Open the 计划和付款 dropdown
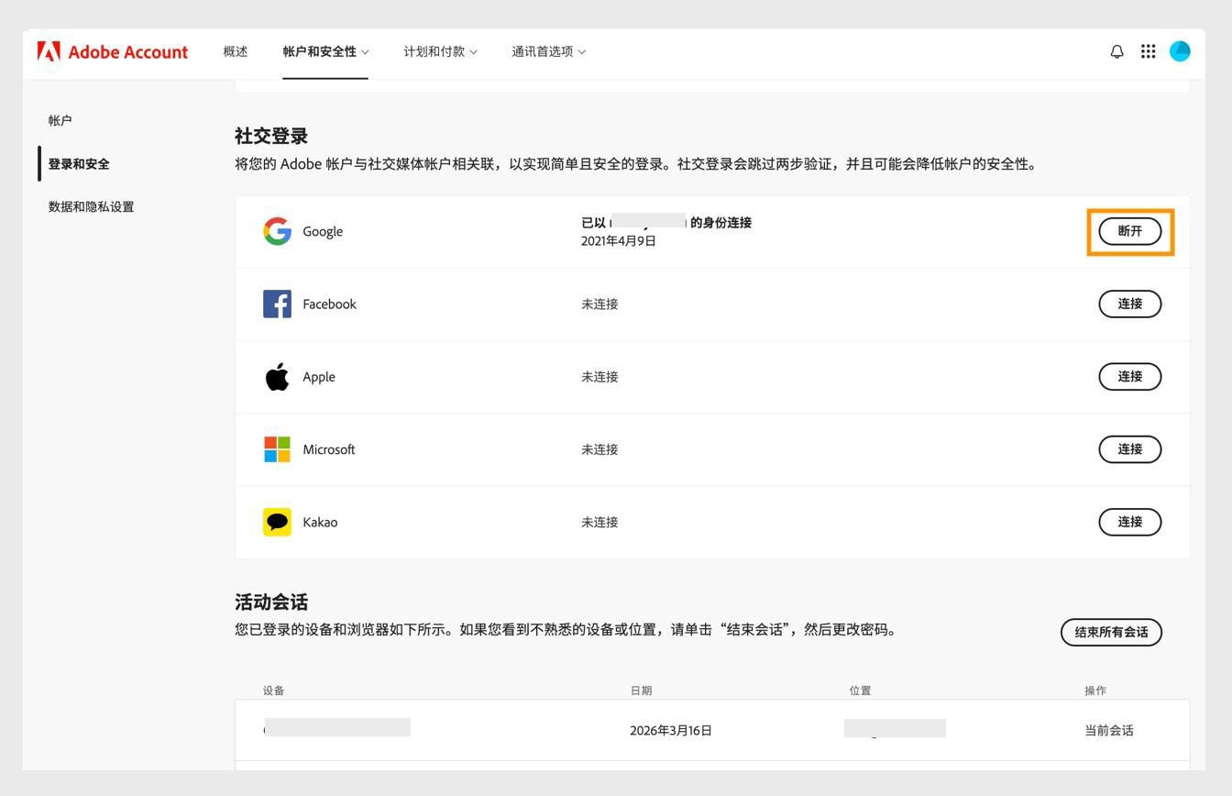This screenshot has width=1232, height=796. [x=440, y=51]
